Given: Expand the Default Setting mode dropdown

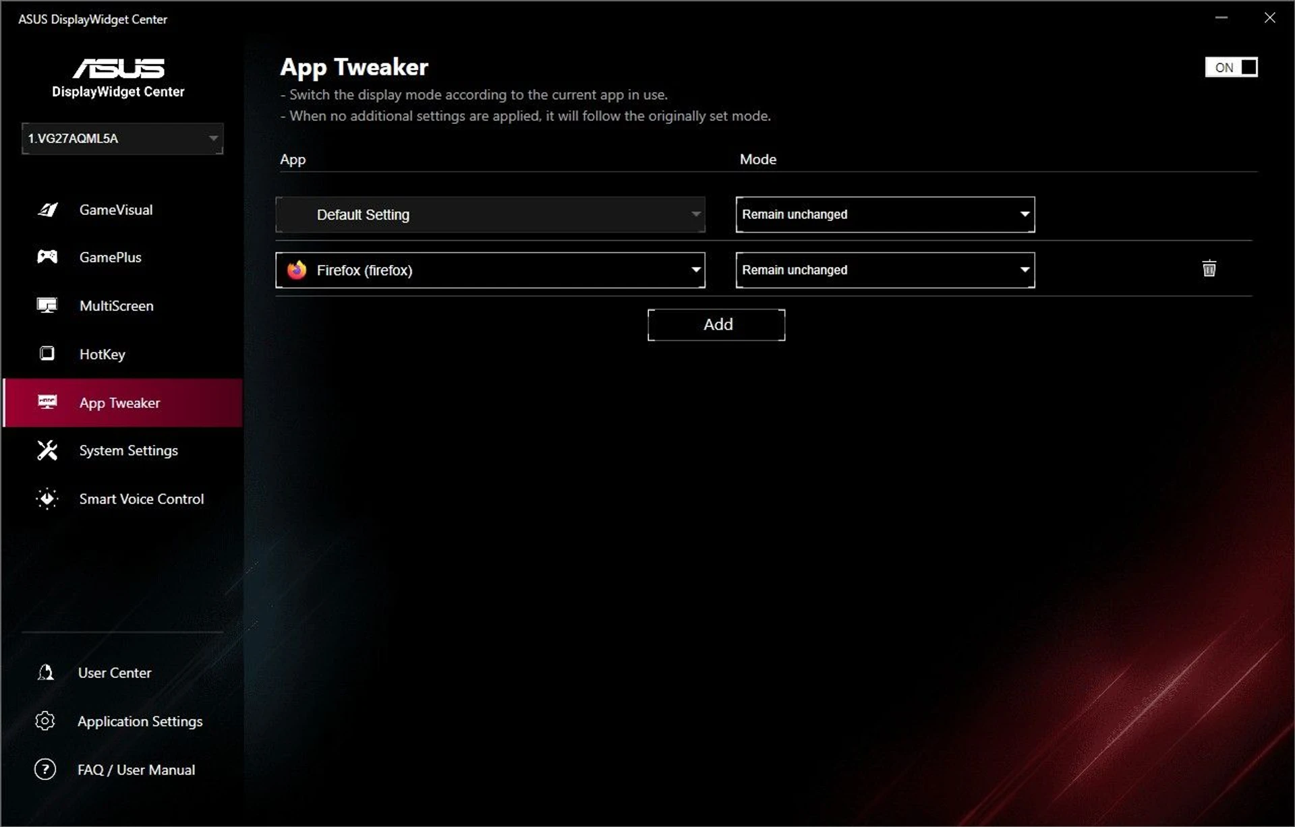Looking at the screenshot, I should (885, 214).
